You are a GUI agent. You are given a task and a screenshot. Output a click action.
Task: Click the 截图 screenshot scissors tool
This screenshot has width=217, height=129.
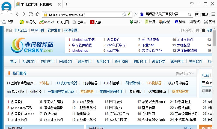tap(209, 22)
